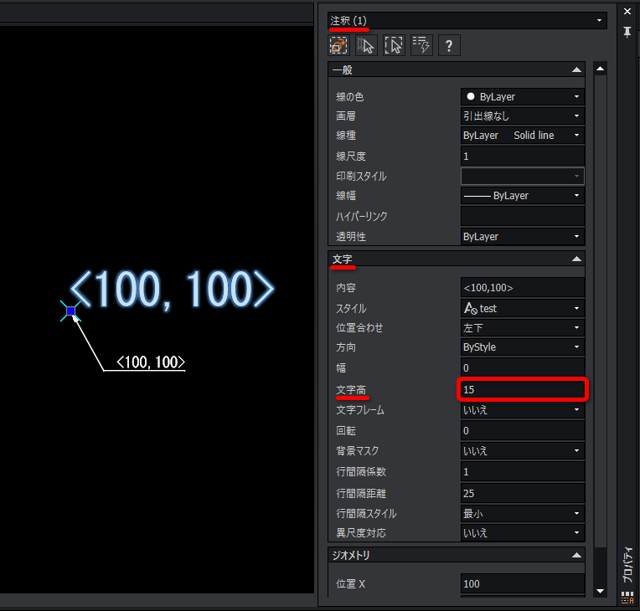Click the ハイパーリンク field
Screen dimensions: 640x611
pyautogui.click(x=523, y=216)
